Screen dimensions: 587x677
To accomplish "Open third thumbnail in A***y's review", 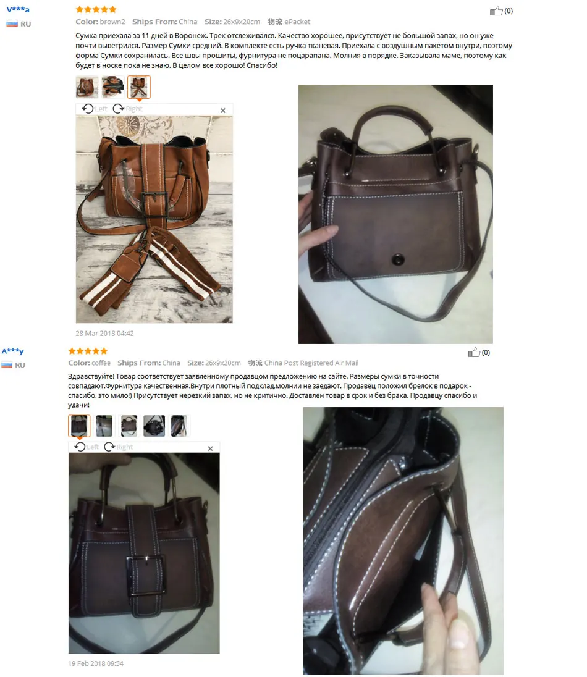I will point(129,426).
